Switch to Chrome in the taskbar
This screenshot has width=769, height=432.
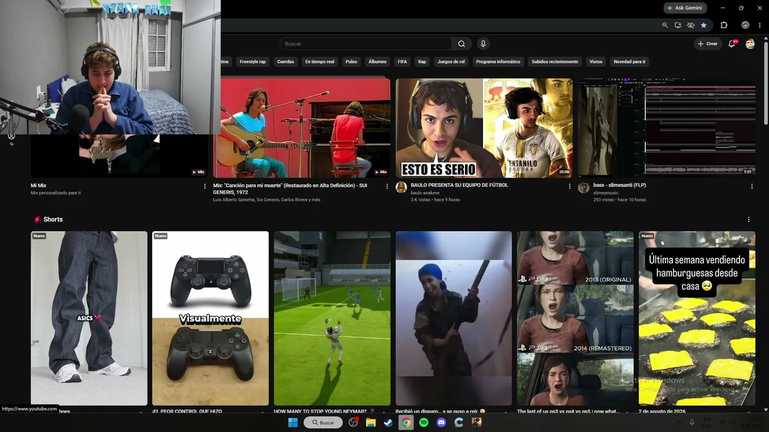[x=406, y=422]
